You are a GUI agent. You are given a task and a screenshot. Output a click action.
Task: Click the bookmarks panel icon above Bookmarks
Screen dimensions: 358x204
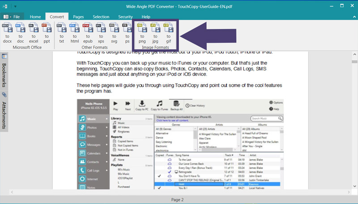click(4, 56)
